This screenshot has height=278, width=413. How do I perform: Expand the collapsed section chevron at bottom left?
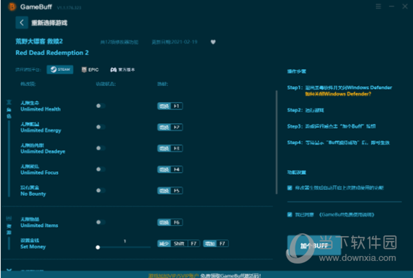click(x=9, y=270)
